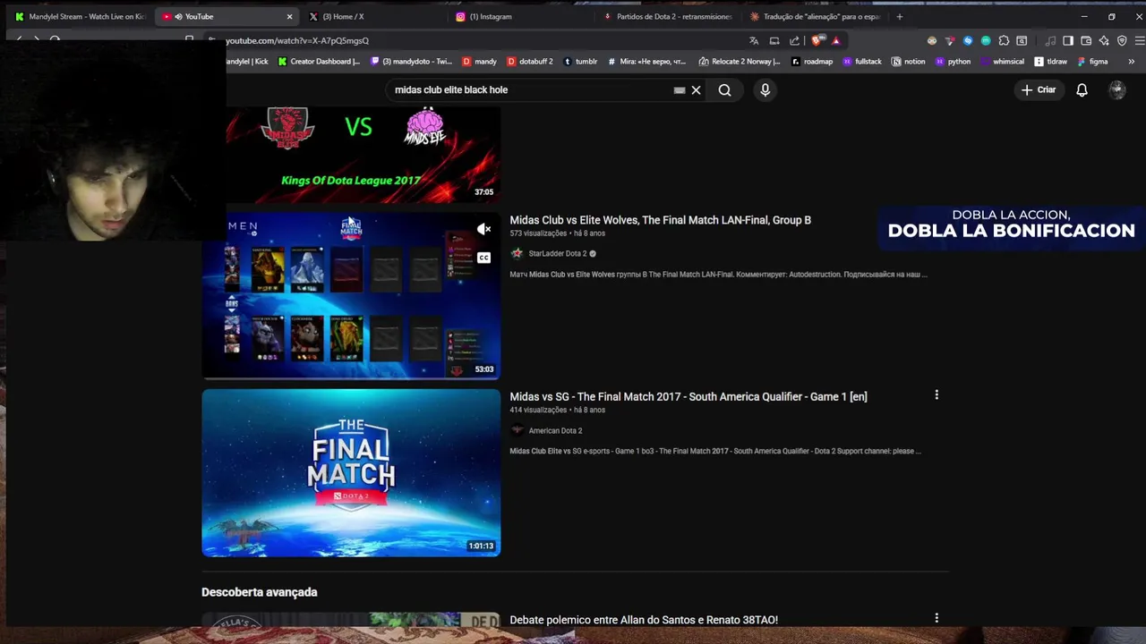Image resolution: width=1146 pixels, height=644 pixels.
Task: Click the translate page icon in address bar
Action: (x=754, y=40)
